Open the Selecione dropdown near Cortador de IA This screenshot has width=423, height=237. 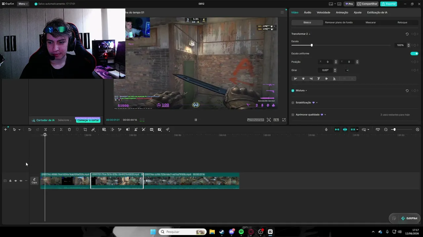[65, 120]
